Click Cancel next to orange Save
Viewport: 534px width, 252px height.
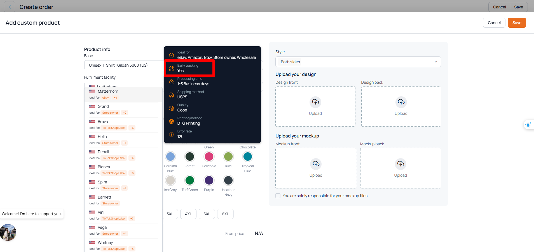pos(494,23)
